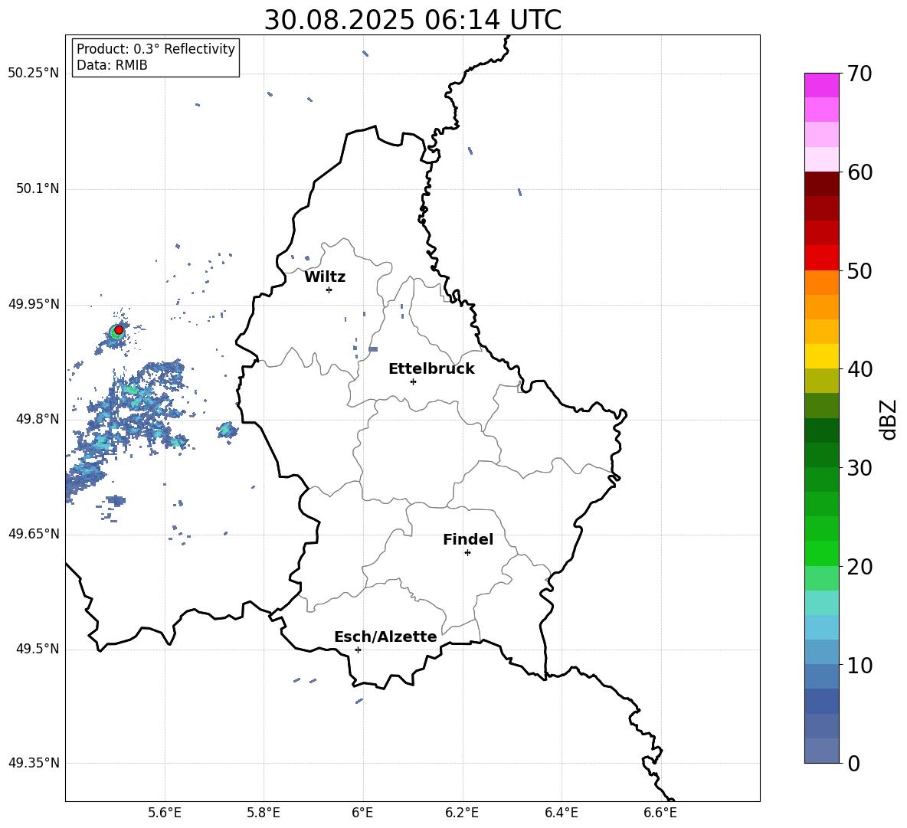Image resolution: width=907 pixels, height=828 pixels.
Task: Select the Esch/Alzette station label
Action: (x=385, y=637)
